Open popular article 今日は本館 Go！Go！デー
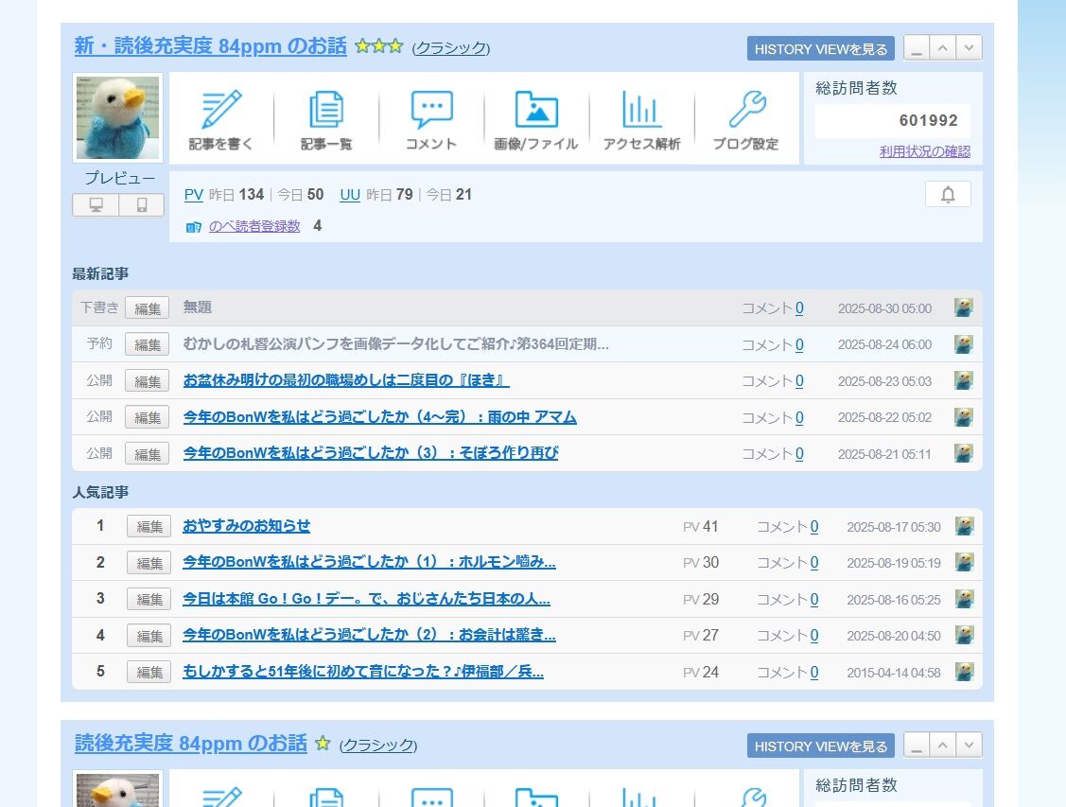Viewport: 1066px width, 807px height. pyautogui.click(x=366, y=598)
